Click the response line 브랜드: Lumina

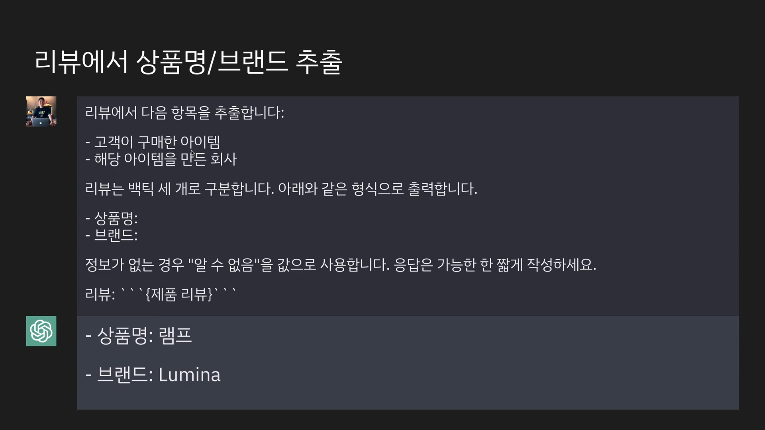(x=153, y=375)
